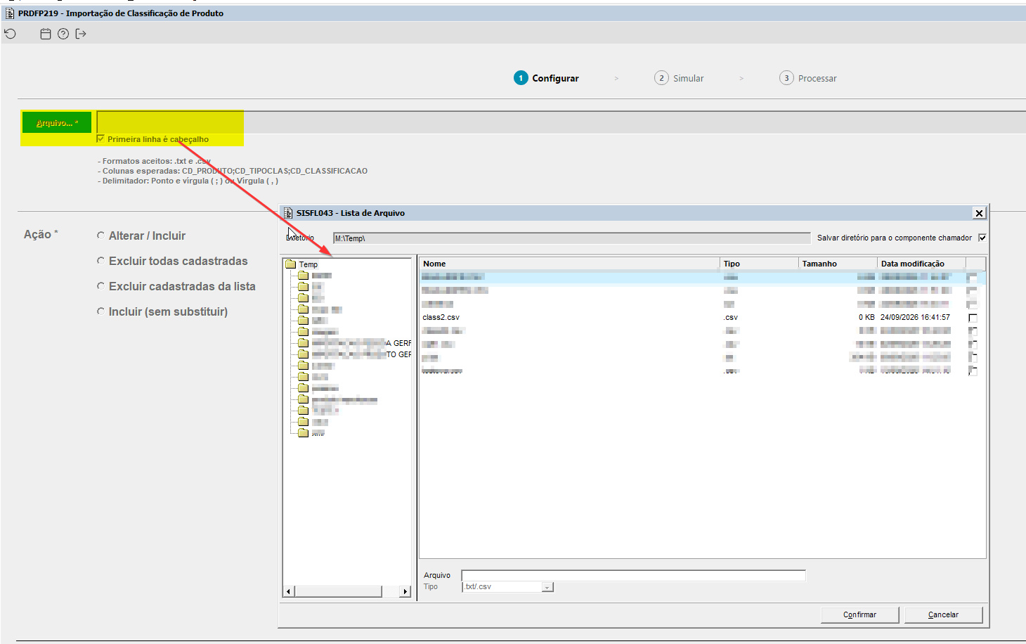Click the file path field beside the Arquivo button
The image size is (1026, 644).
[x=561, y=122]
